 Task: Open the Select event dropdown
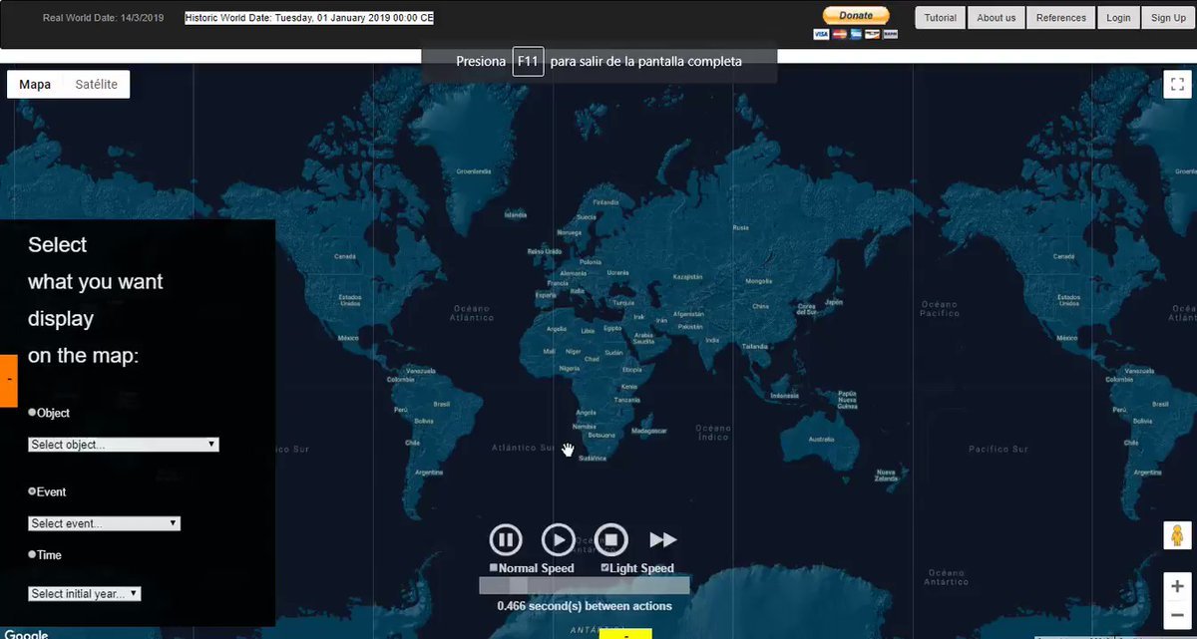tap(104, 523)
